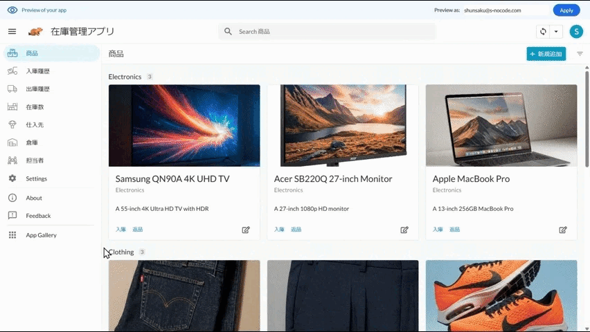The height and width of the screenshot is (332, 590).
Task: Edit the Apple MacBook Pro card
Action: click(562, 230)
